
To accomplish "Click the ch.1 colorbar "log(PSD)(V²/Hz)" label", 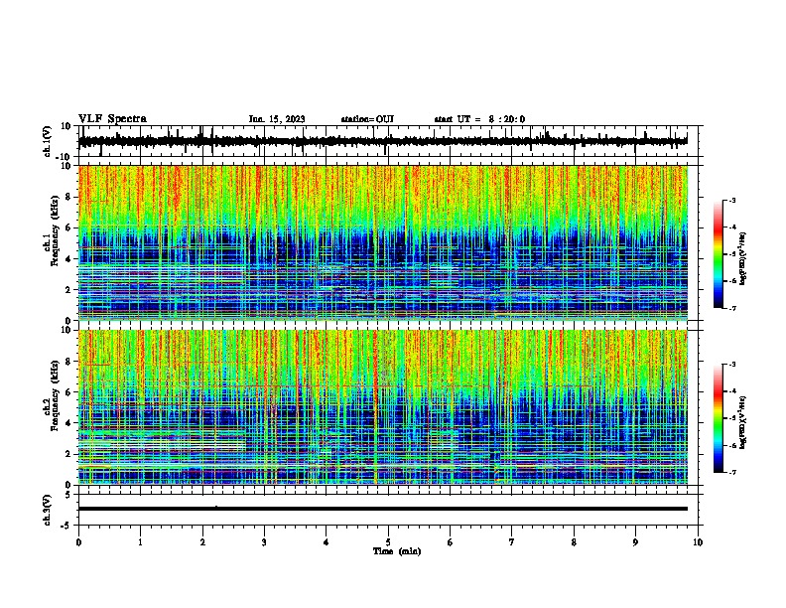I will point(743,259).
